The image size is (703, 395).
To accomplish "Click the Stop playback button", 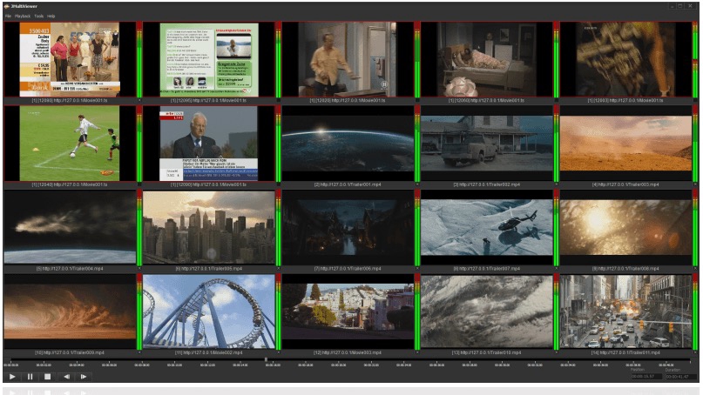I will (x=47, y=377).
